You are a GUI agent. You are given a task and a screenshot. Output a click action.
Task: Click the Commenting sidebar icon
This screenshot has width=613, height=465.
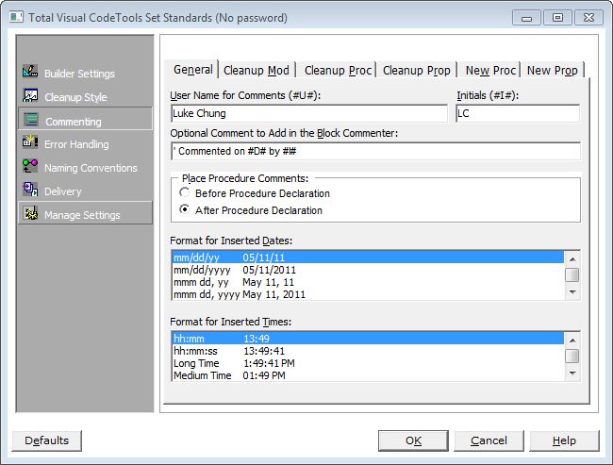pos(31,120)
